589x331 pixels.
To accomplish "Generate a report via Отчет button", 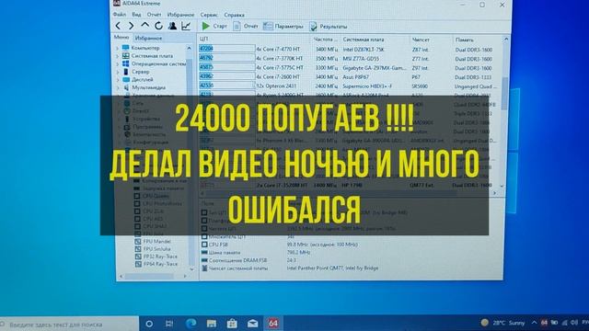I will click(246, 26).
